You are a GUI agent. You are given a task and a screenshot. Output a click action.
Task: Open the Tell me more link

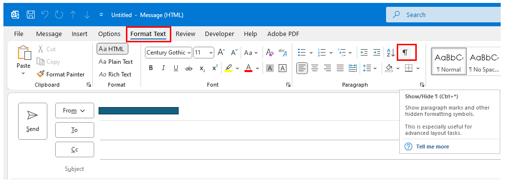click(432, 147)
